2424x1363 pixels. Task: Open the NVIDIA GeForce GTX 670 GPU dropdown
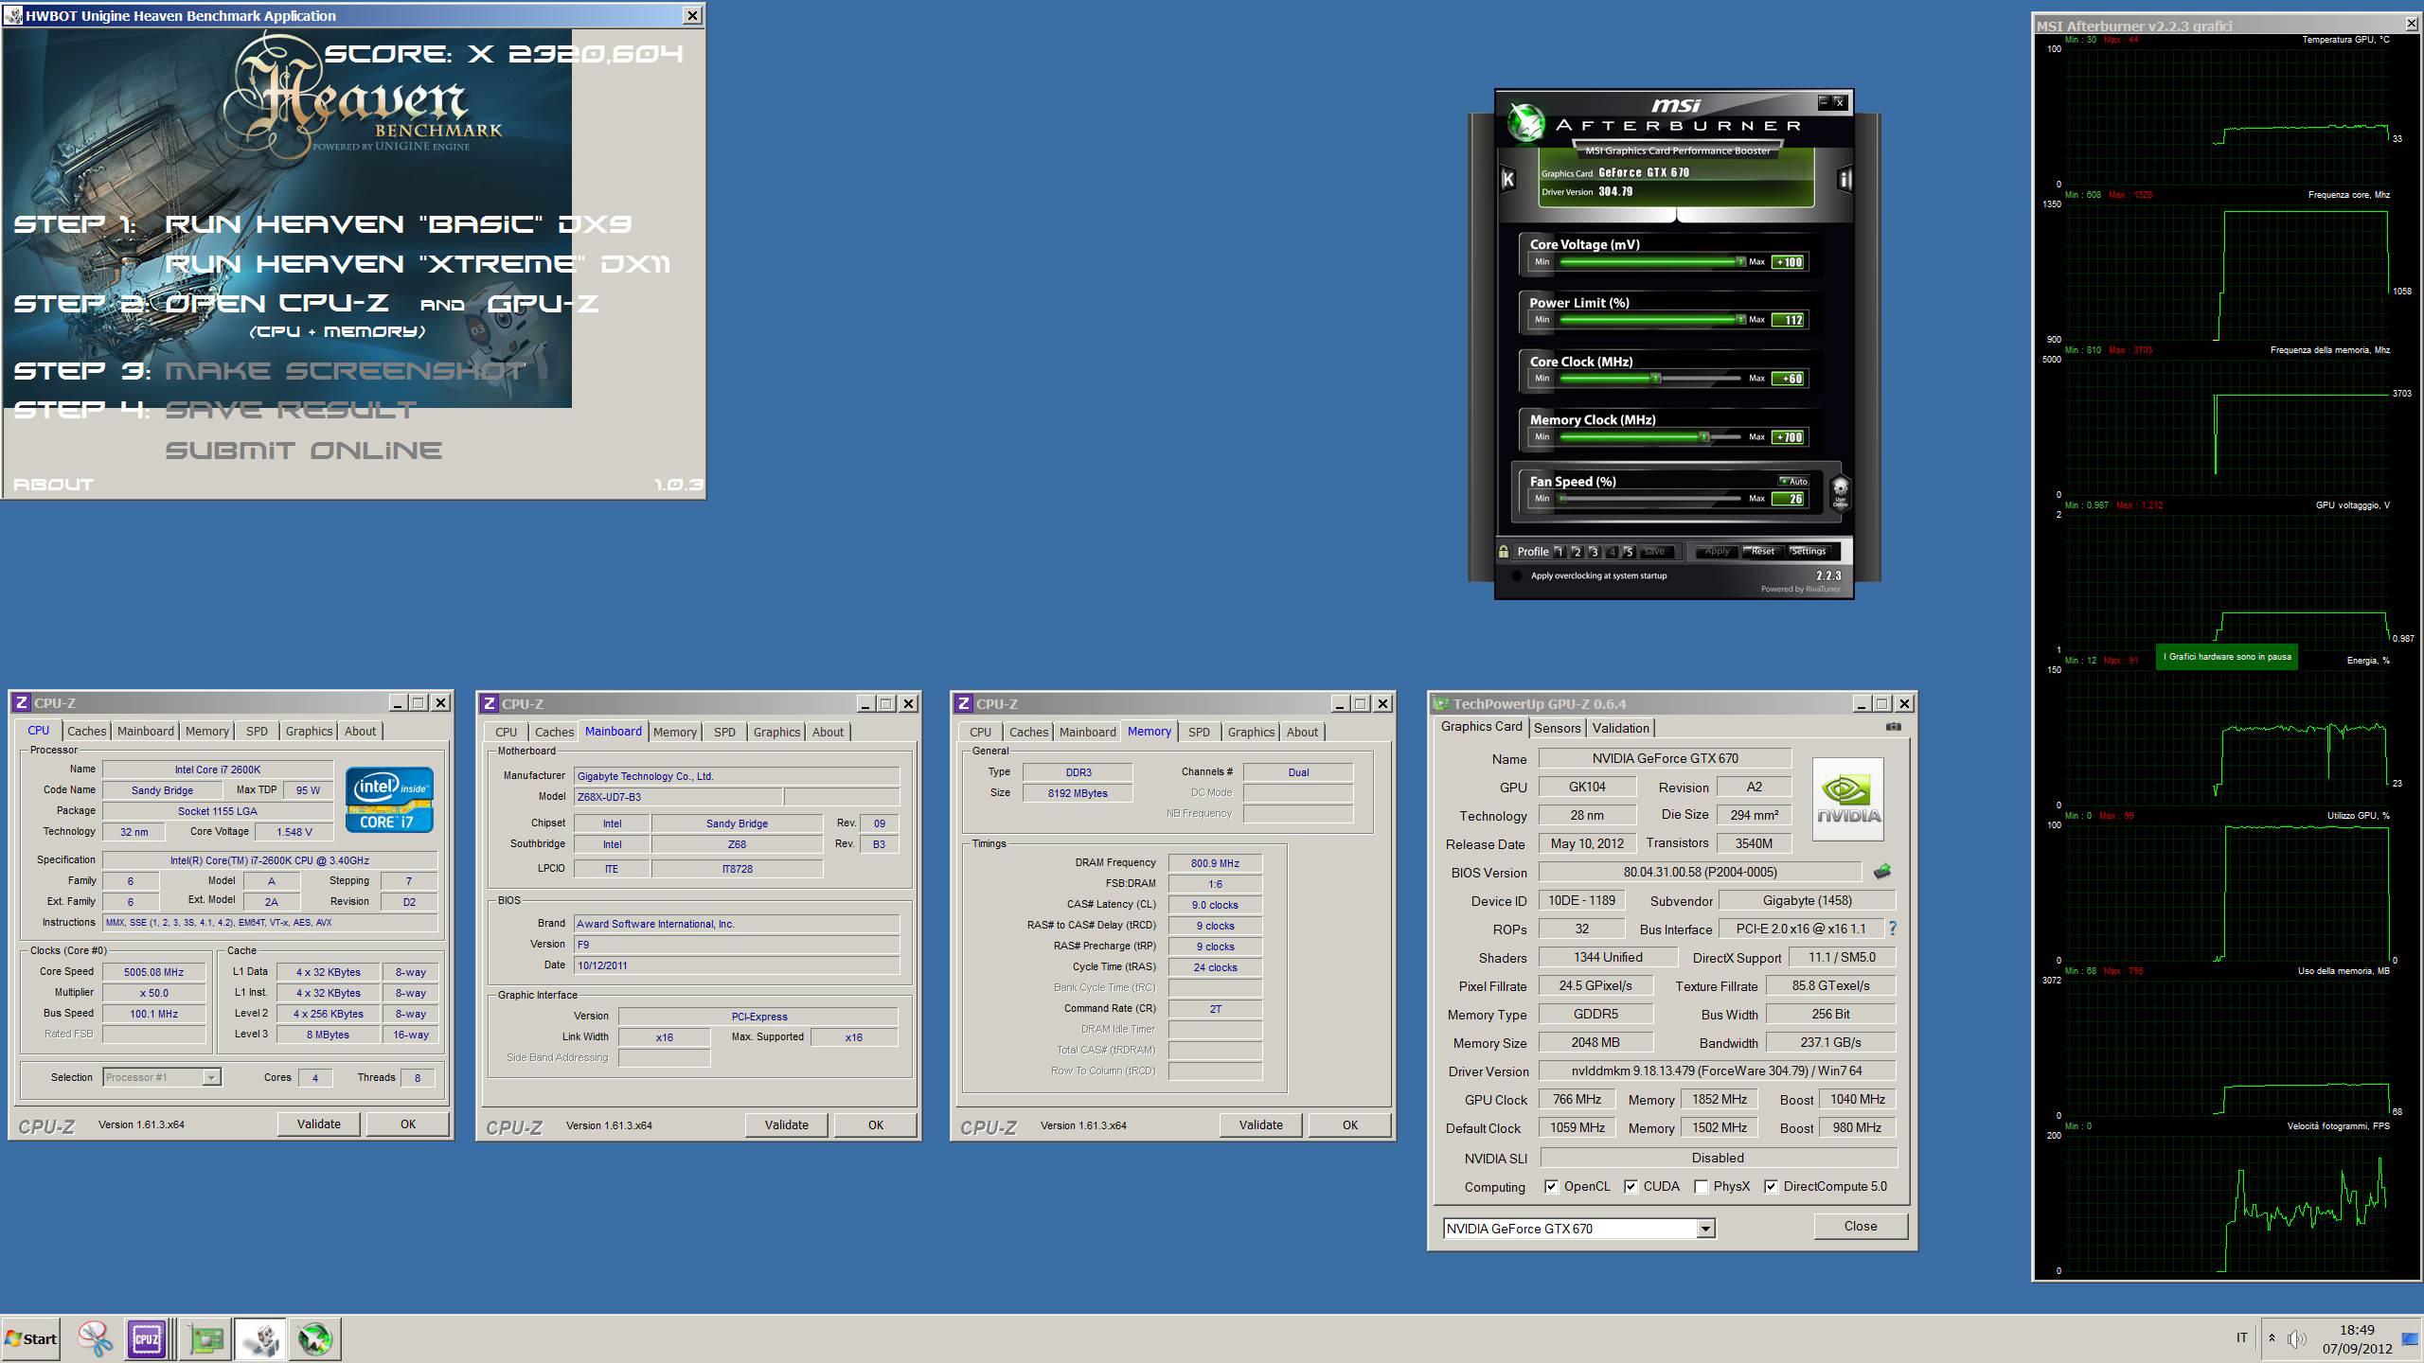click(1705, 1229)
